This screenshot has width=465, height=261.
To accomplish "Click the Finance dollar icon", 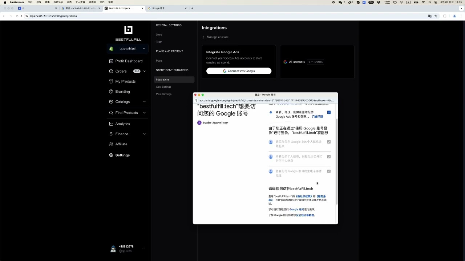I will (111, 134).
